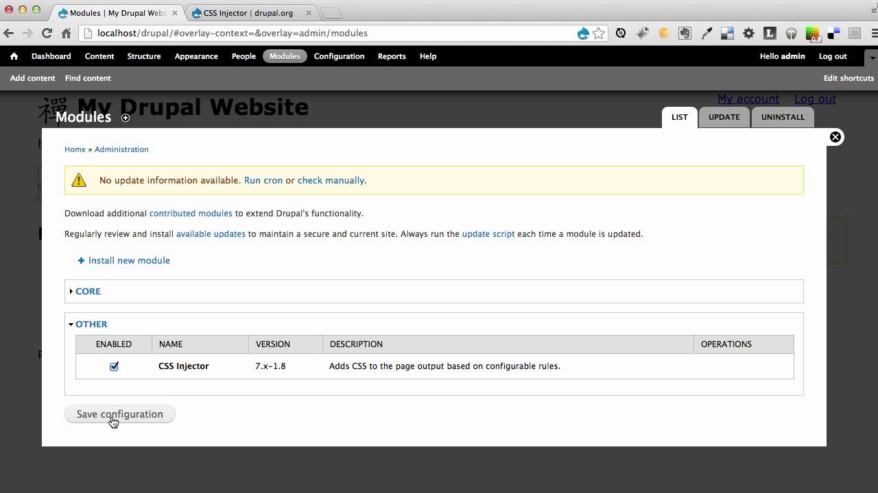Open the headphones music extension
The width and height of the screenshot is (878, 493).
coord(791,33)
